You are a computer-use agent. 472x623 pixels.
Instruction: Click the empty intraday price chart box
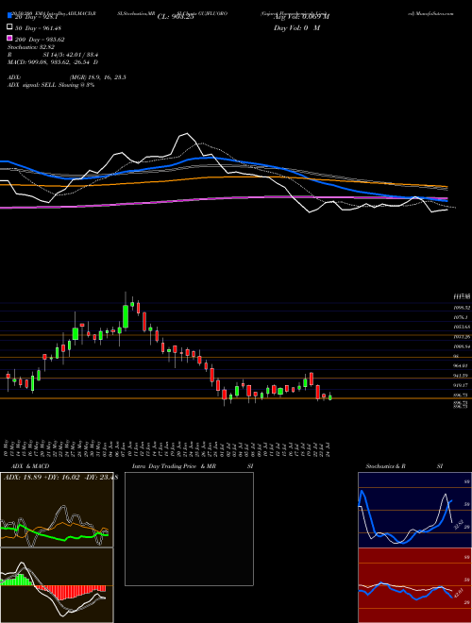tap(189, 529)
